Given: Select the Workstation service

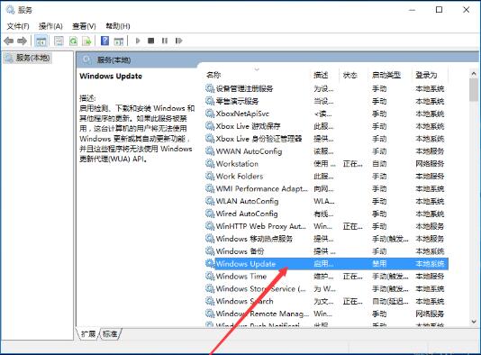Looking at the screenshot, I should tap(326, 164).
